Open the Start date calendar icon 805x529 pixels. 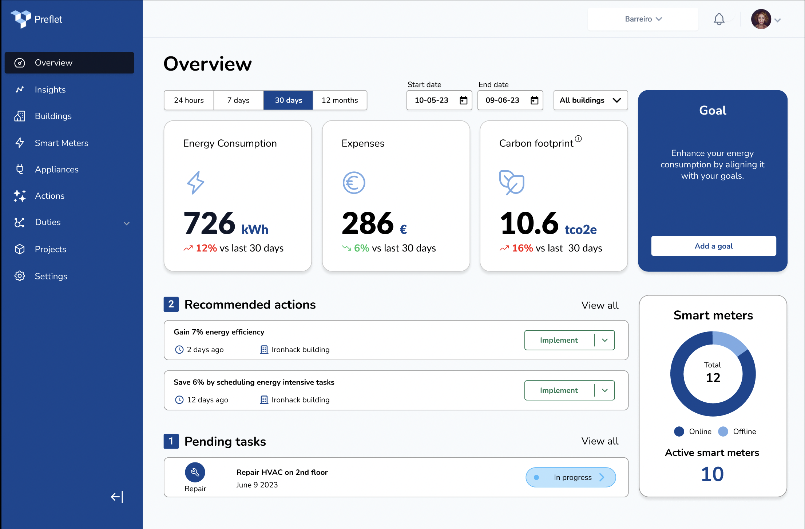[x=463, y=100]
